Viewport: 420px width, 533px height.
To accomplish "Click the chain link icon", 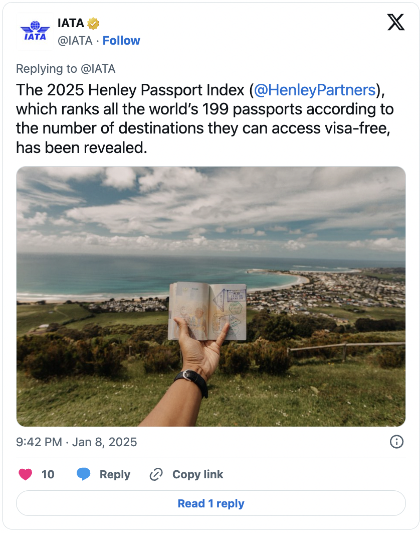I will (x=156, y=474).
